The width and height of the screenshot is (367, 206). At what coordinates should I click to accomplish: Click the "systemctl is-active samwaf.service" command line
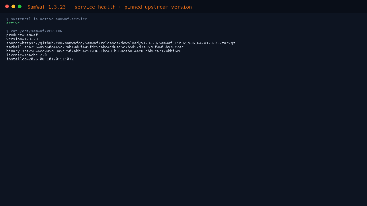[x=47, y=19]
